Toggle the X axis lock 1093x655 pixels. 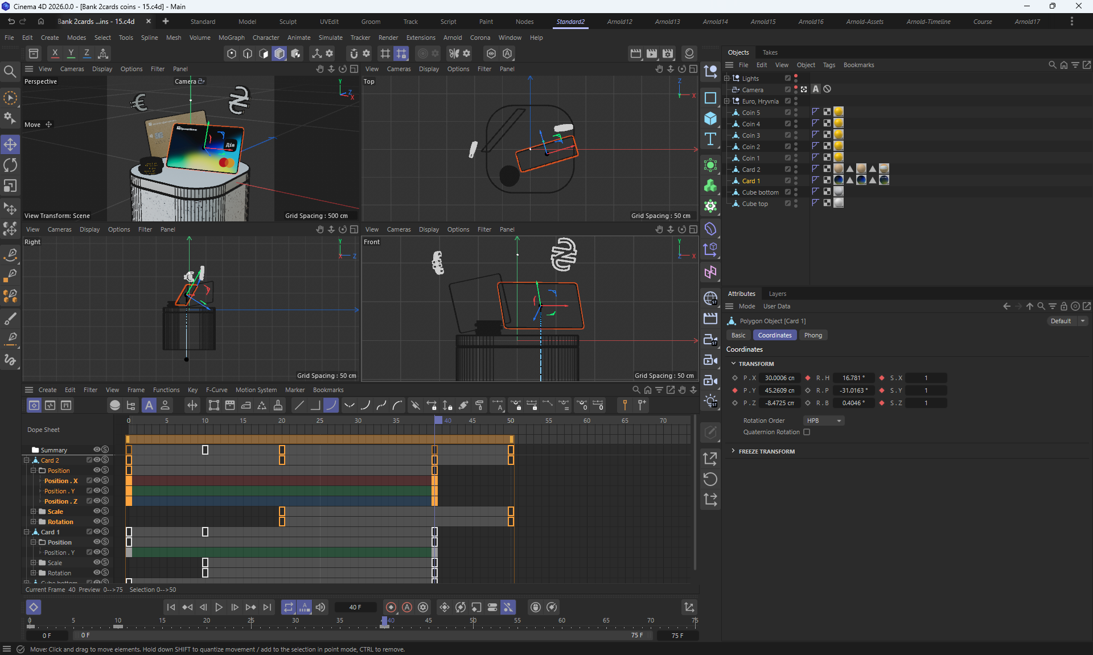pyautogui.click(x=55, y=53)
